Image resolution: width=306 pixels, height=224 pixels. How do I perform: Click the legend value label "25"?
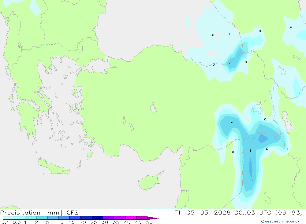[x=94, y=222]
